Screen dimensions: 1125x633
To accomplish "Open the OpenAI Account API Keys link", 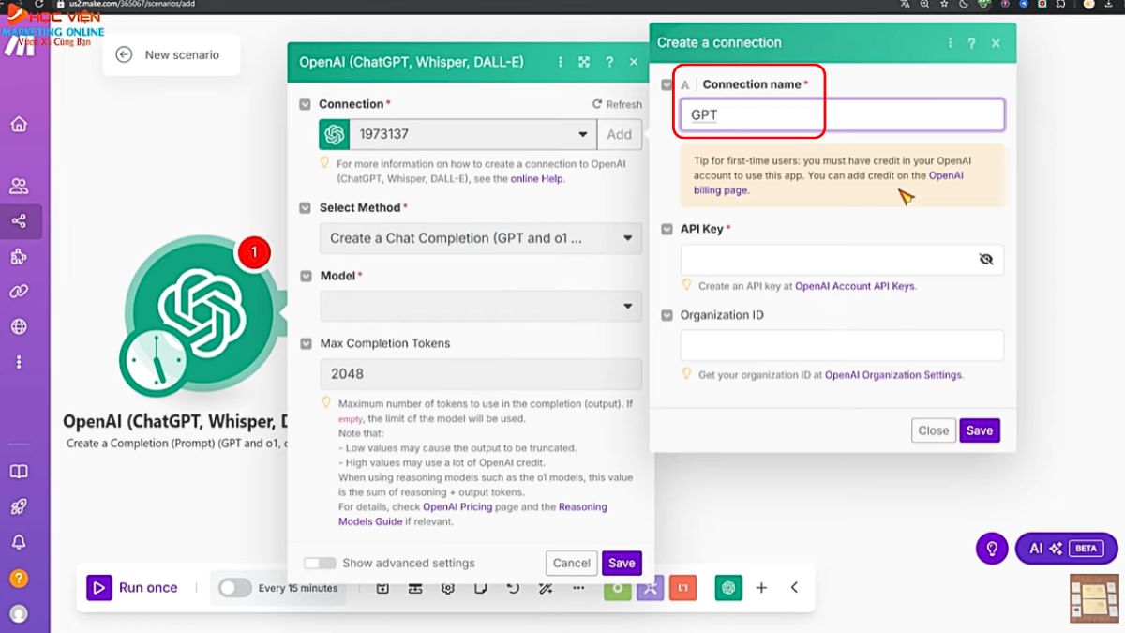I will (855, 286).
